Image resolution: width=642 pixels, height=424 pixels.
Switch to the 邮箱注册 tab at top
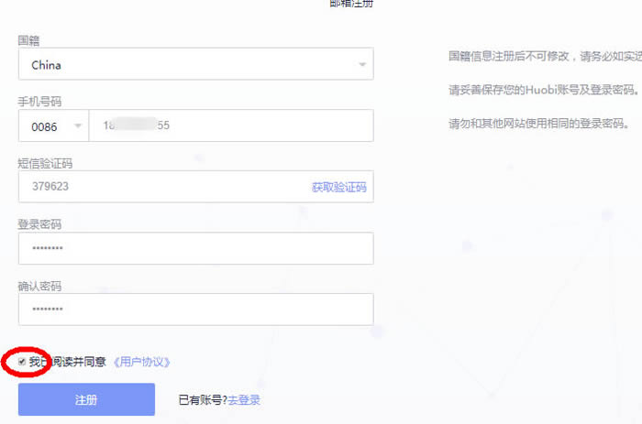coord(351,4)
